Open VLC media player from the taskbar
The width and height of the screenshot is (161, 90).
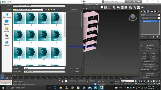point(66,88)
